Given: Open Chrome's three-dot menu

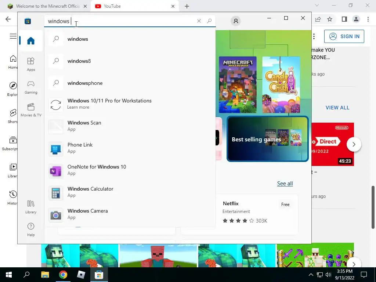Looking at the screenshot, I should [x=368, y=19].
